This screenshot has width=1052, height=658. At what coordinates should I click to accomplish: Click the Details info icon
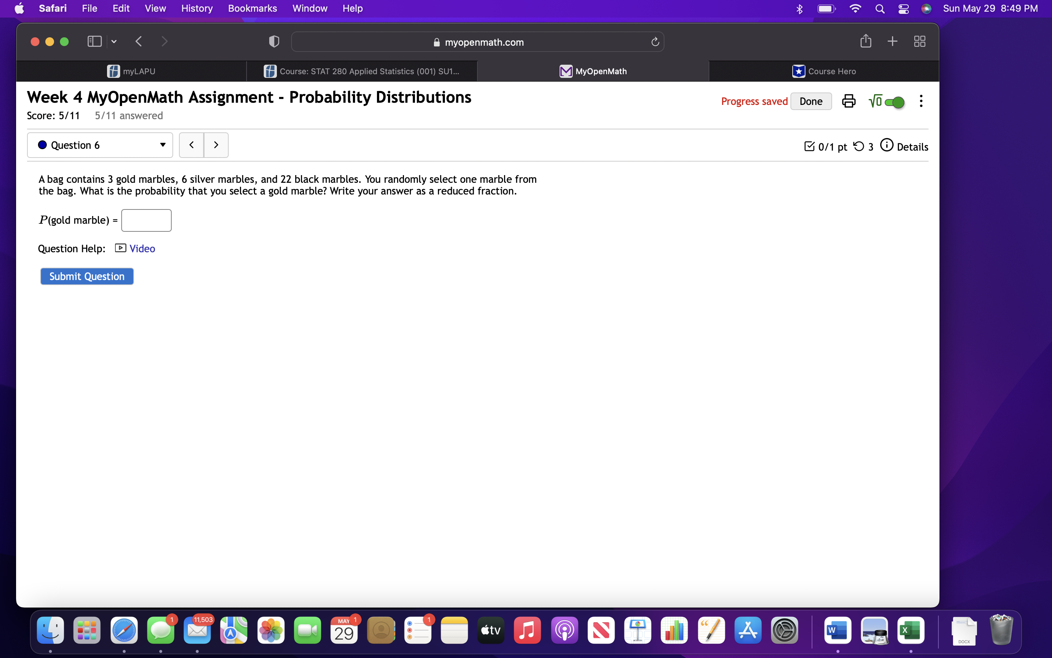tap(887, 145)
